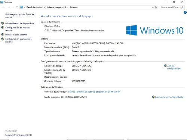Click Windows está activado text
The image size is (187, 140).
(x=55, y=92)
